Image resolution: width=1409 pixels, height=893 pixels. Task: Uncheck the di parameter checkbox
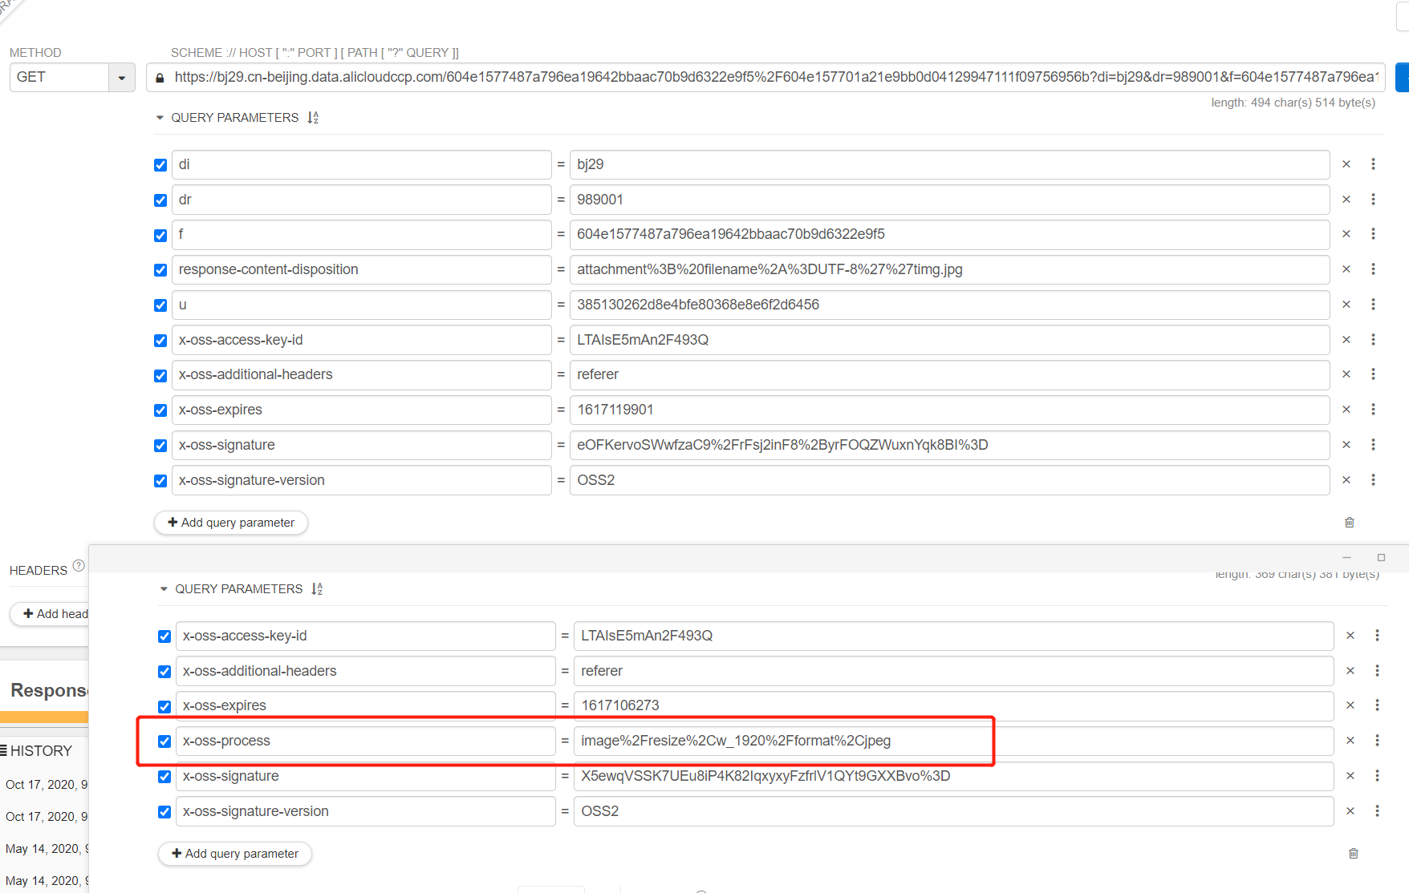pyautogui.click(x=160, y=164)
